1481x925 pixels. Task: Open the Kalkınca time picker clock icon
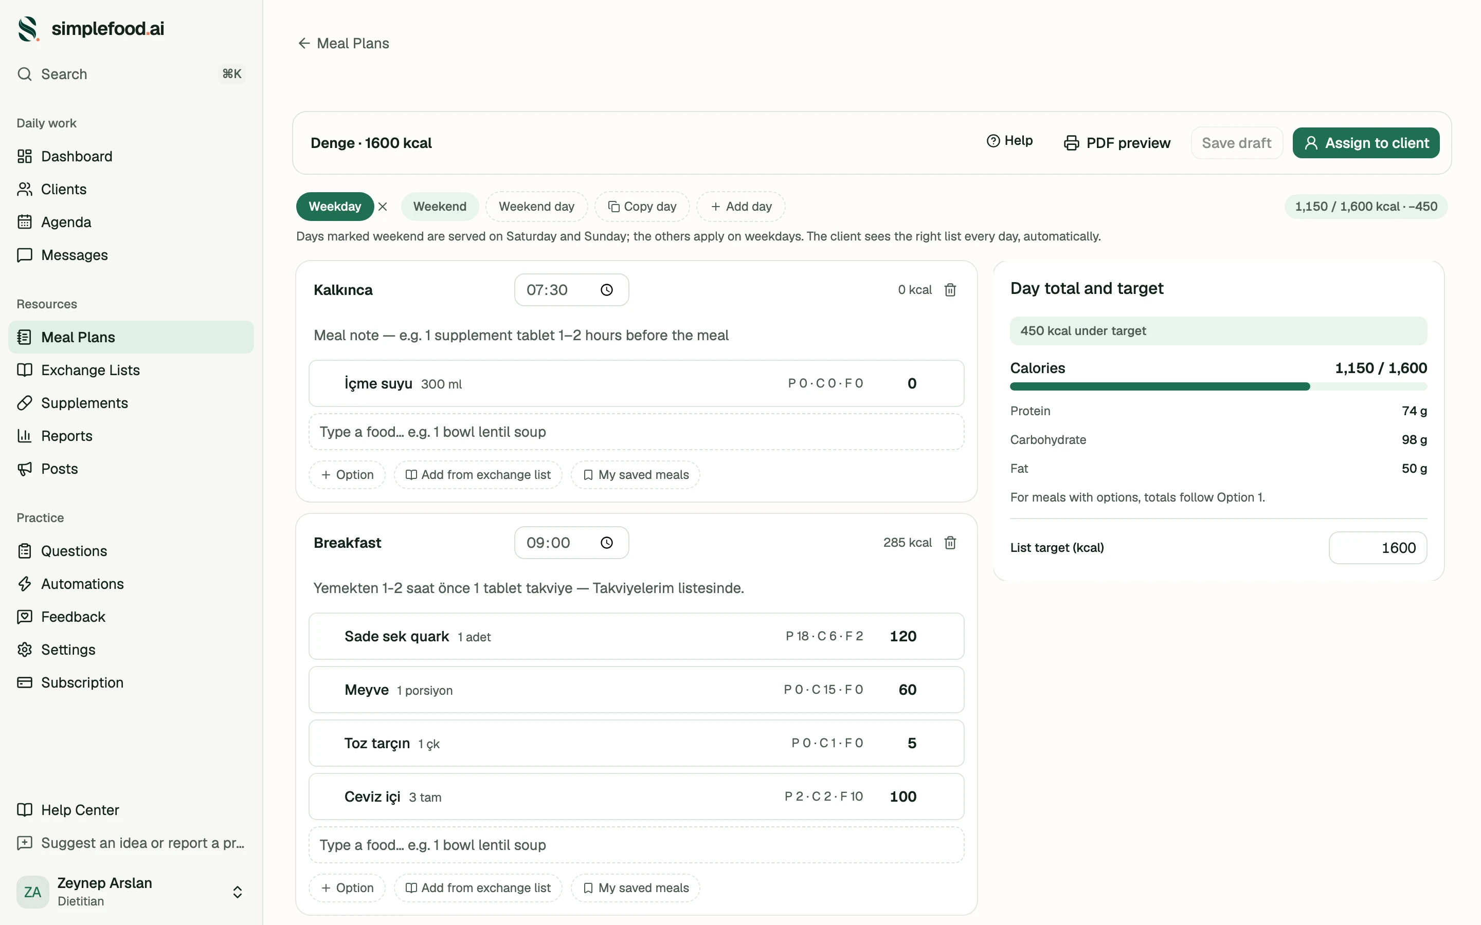606,290
